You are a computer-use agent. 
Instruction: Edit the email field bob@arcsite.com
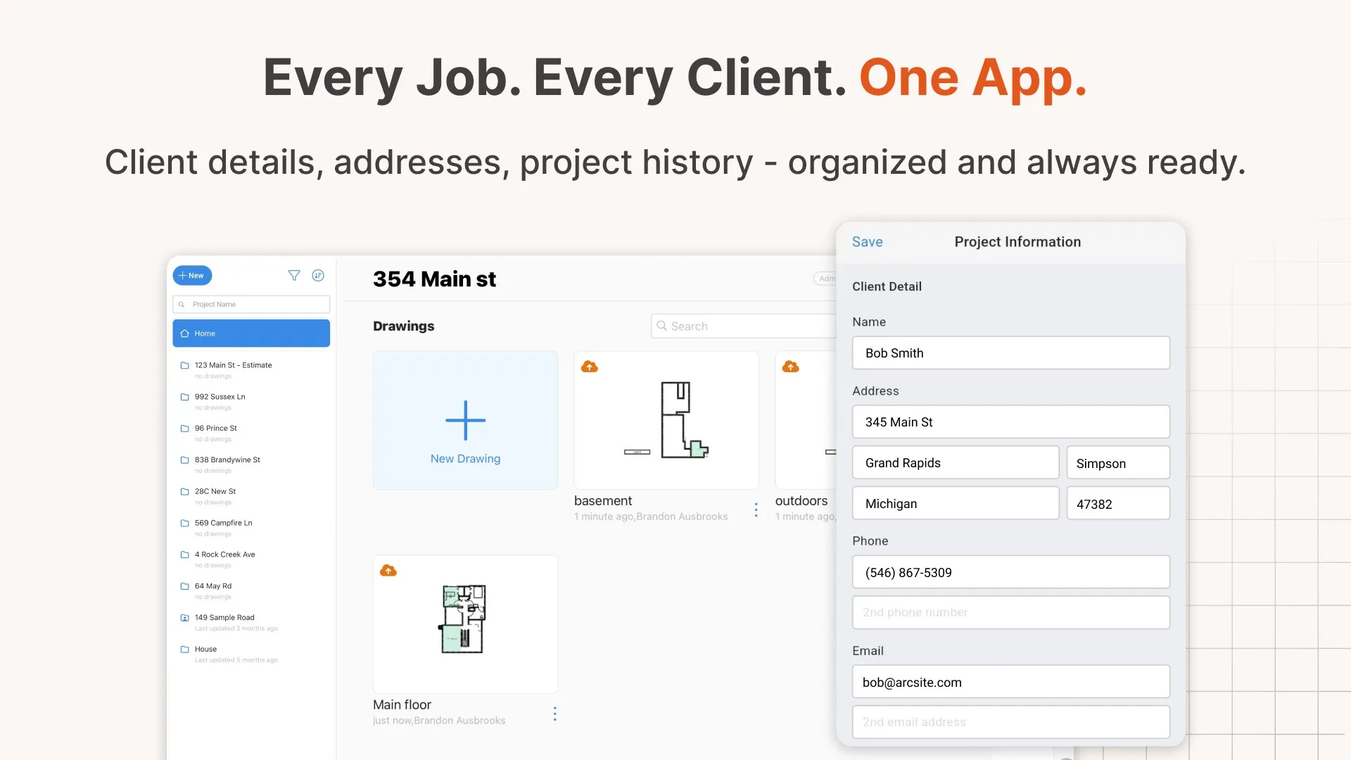(x=1011, y=683)
